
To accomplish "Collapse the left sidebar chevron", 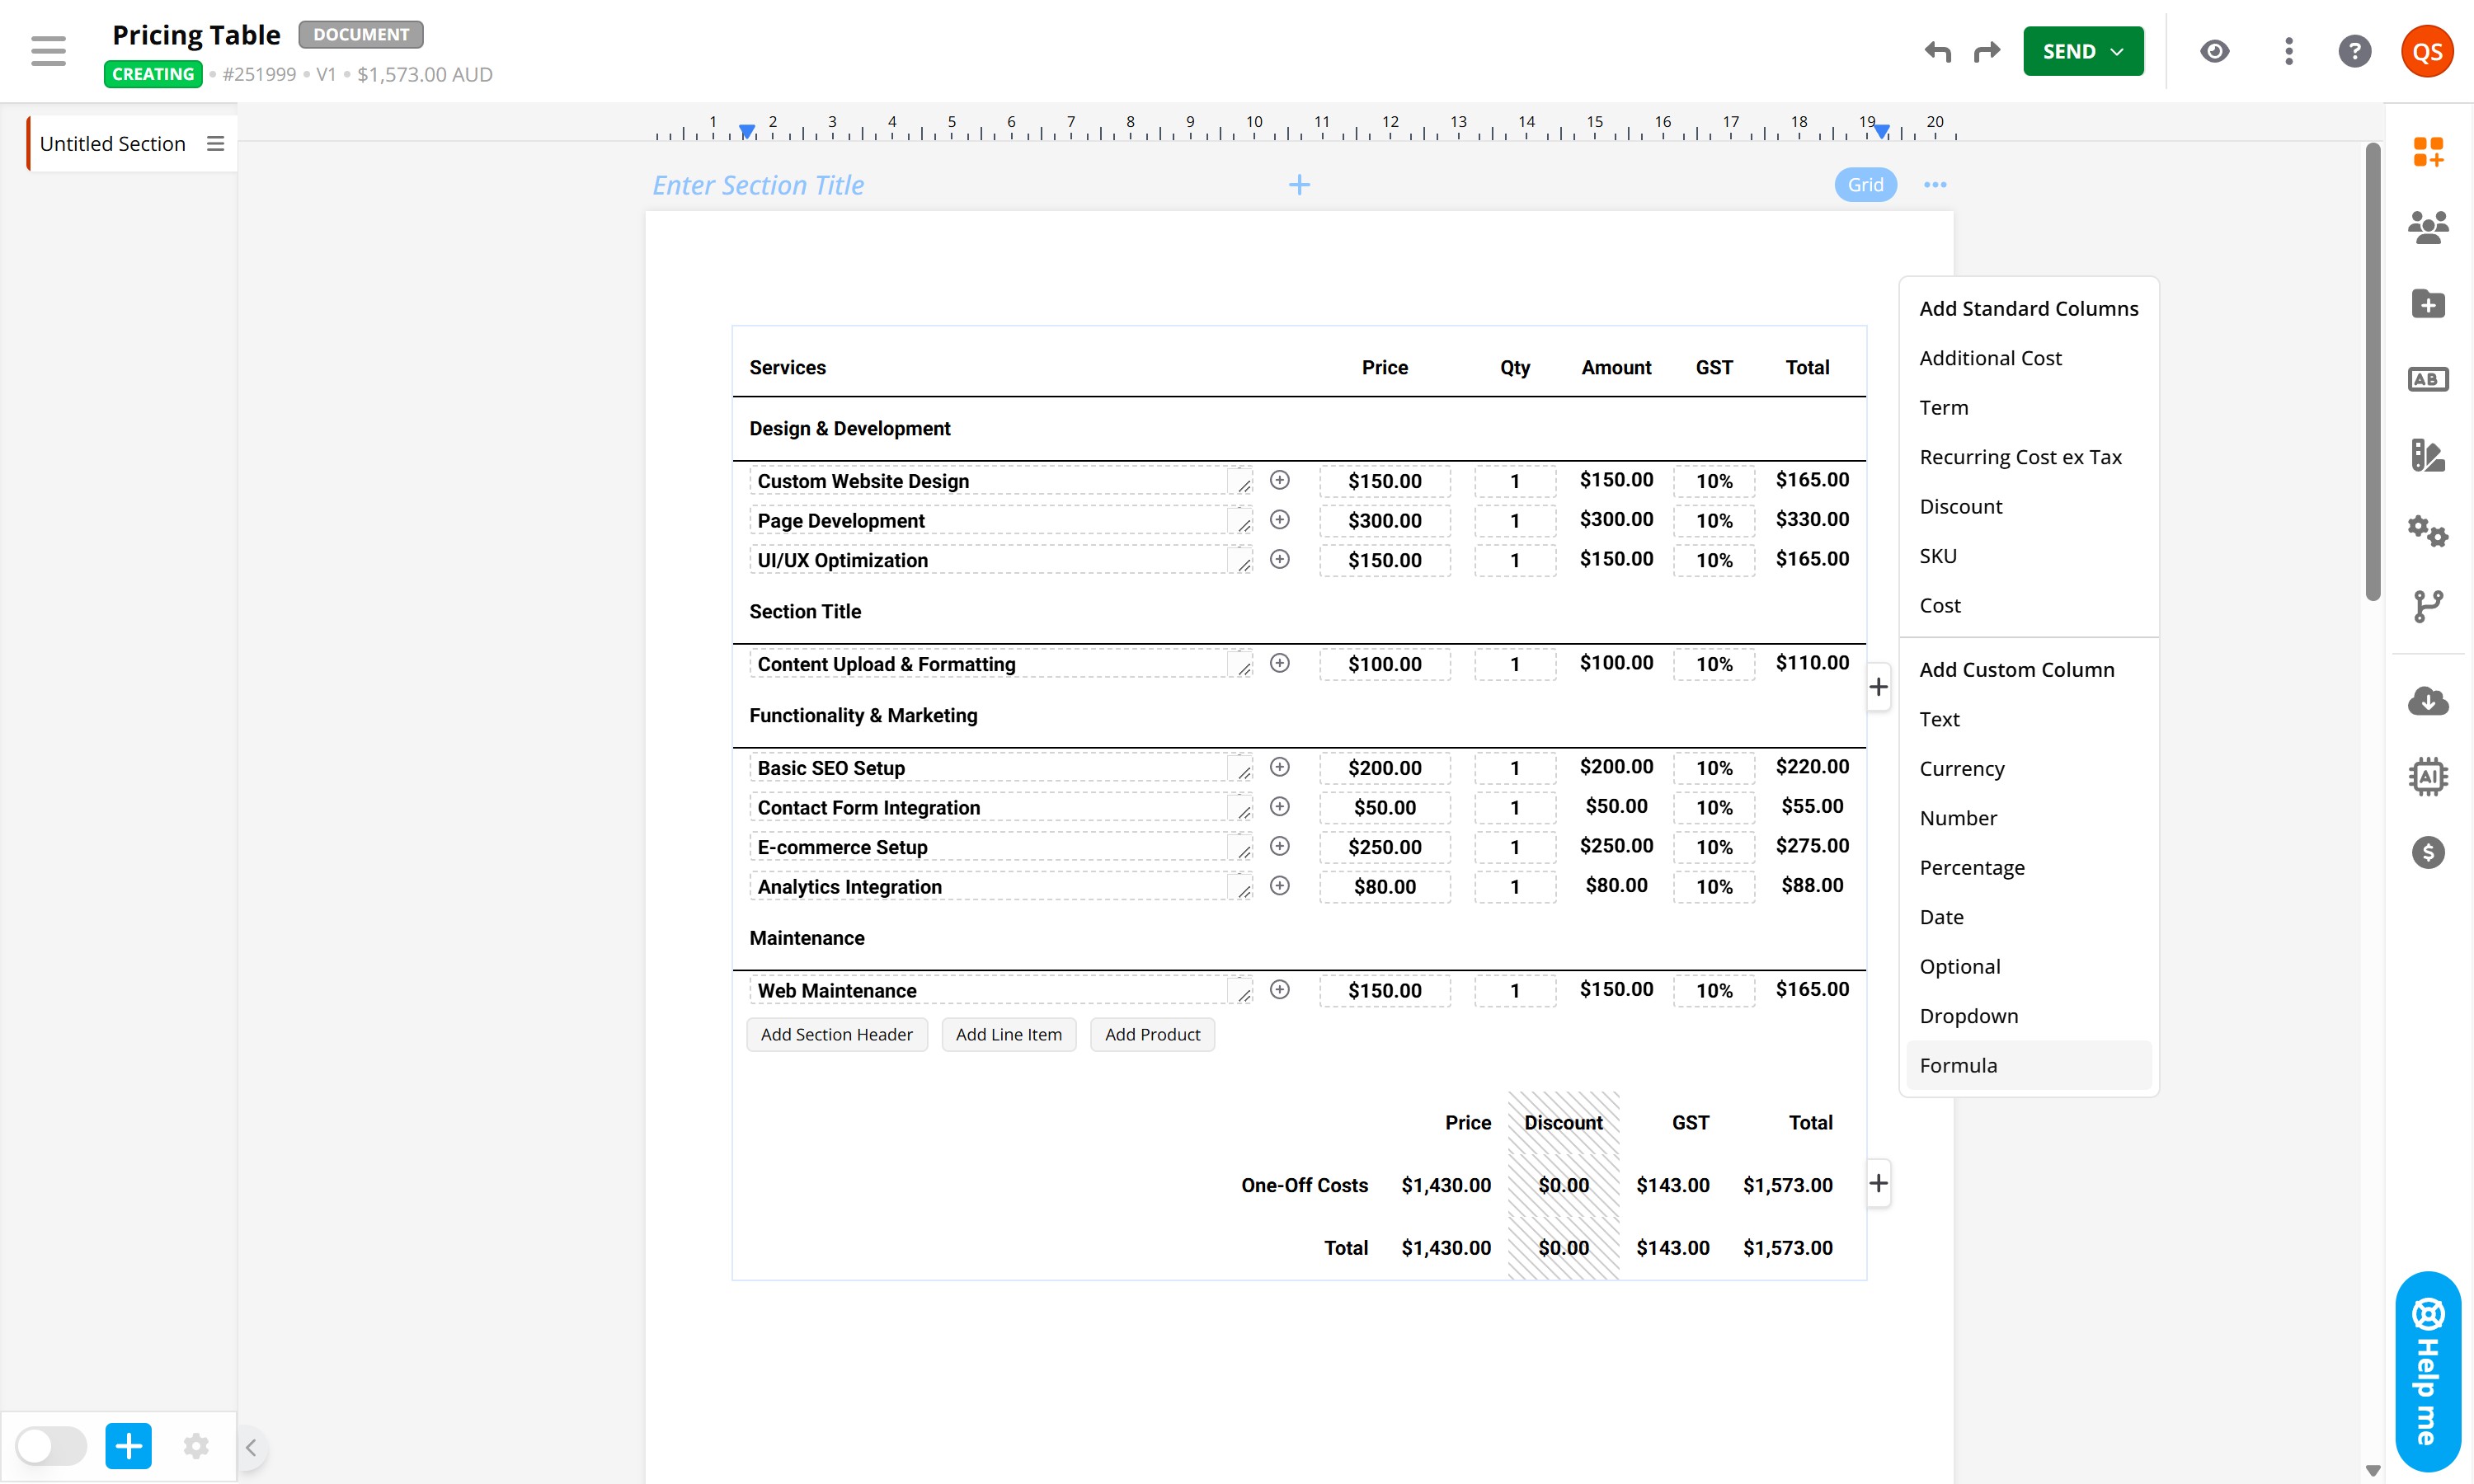I will pos(251,1447).
